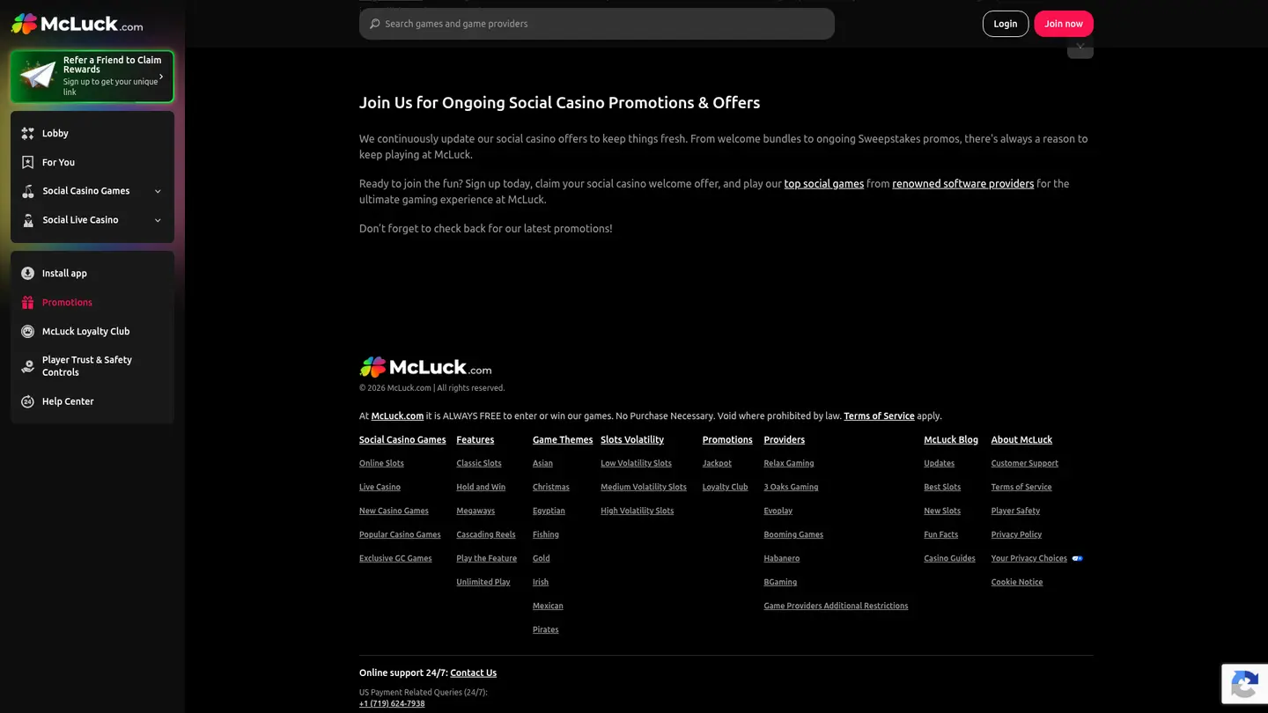Viewport: 1268px width, 713px height.
Task: Expand the Social Live Casino submenu chevron
Action: tap(158, 220)
